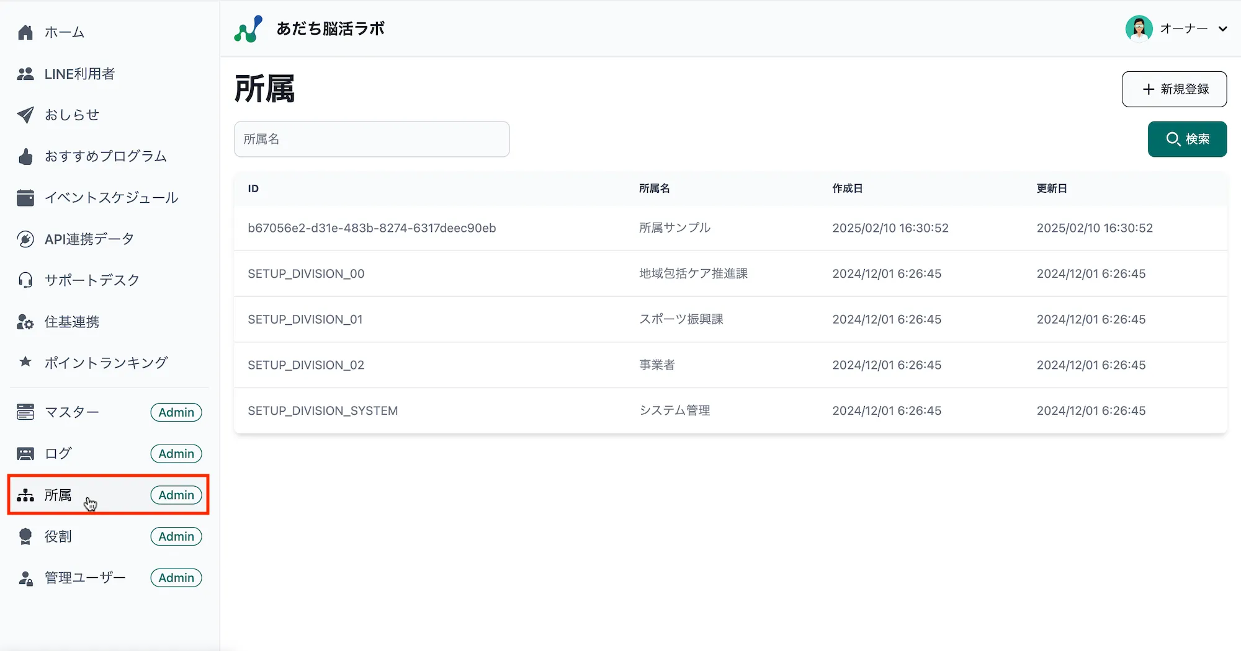The height and width of the screenshot is (651, 1241).
Task: Click the あだち脳活ラボ logo
Action: [248, 29]
